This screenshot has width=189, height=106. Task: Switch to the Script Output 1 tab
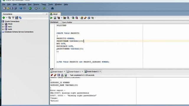point(75,72)
